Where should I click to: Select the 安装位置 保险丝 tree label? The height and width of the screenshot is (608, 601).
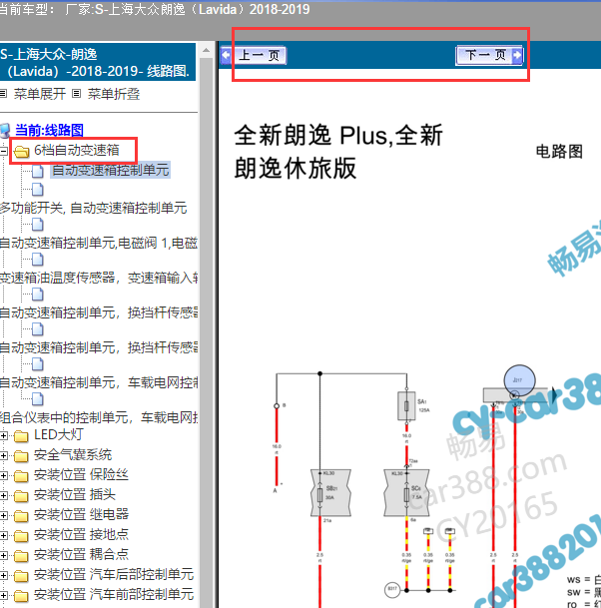(81, 474)
